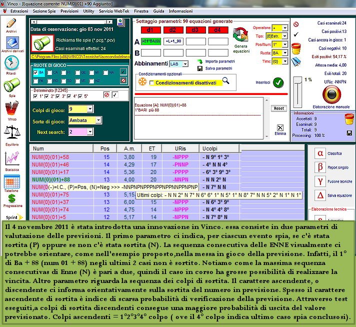Image resolution: width=356 pixels, height=327 pixels.
Task: Click the floppy icon in Informazioni panel
Action: tap(349, 133)
